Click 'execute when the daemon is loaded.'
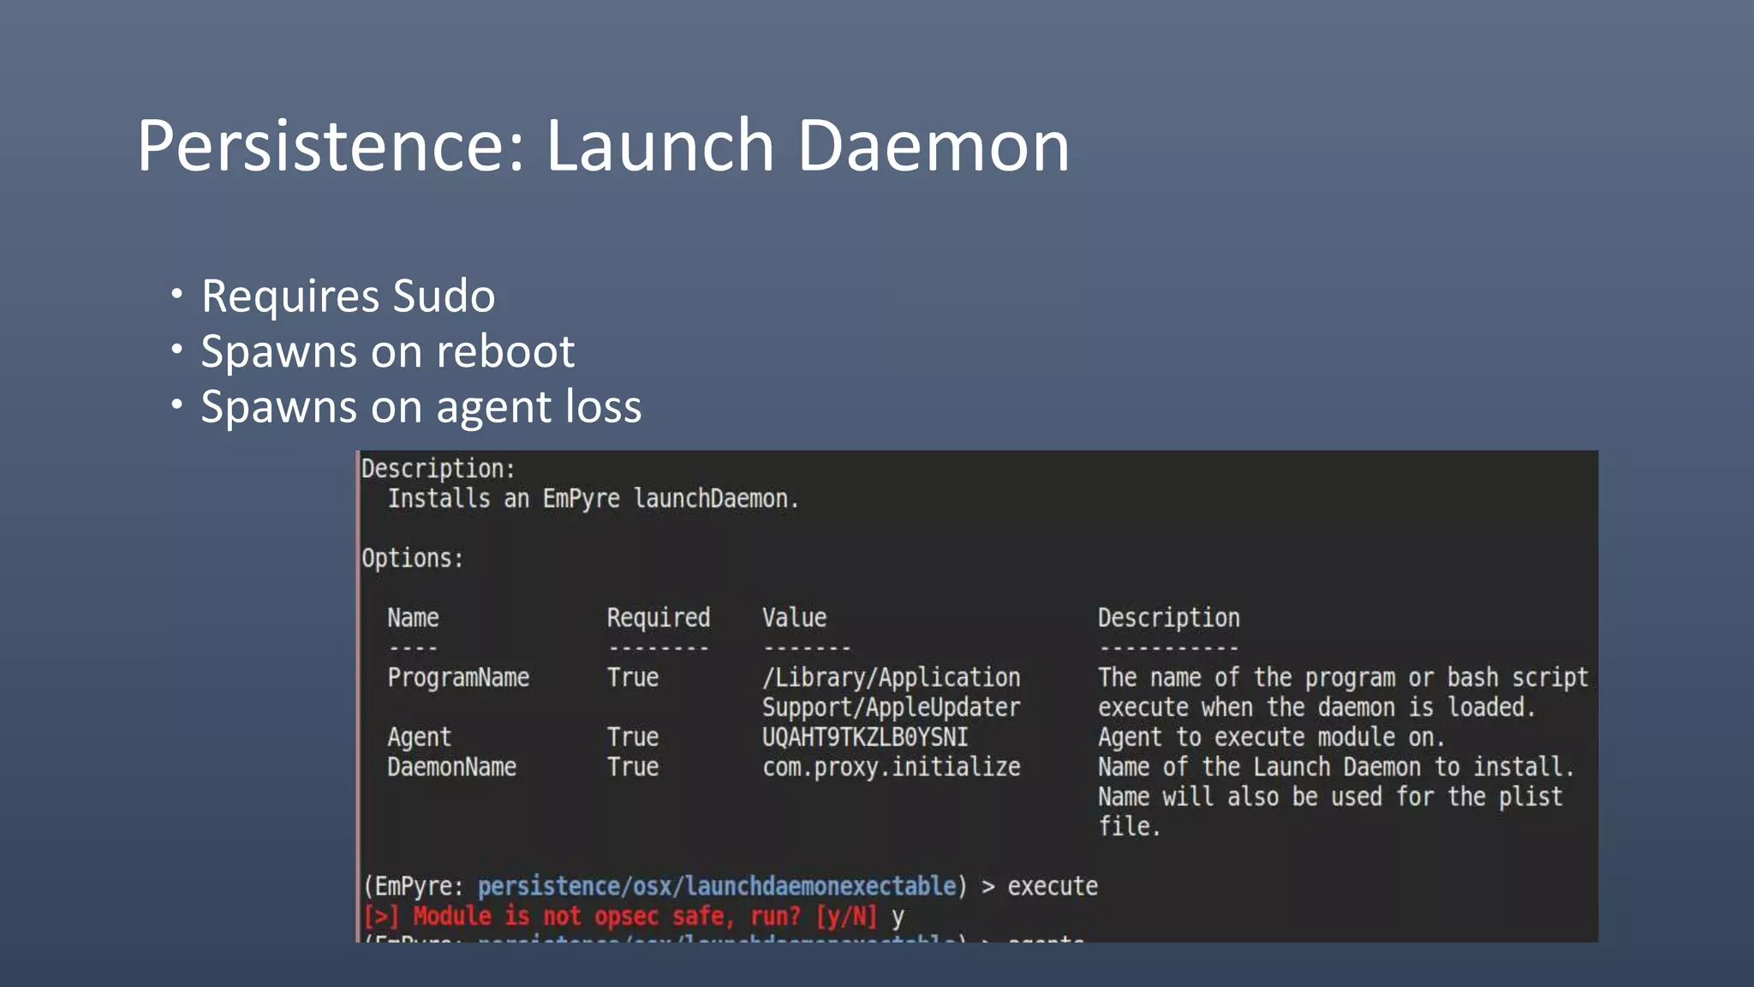The width and height of the screenshot is (1754, 987). coord(1316,708)
